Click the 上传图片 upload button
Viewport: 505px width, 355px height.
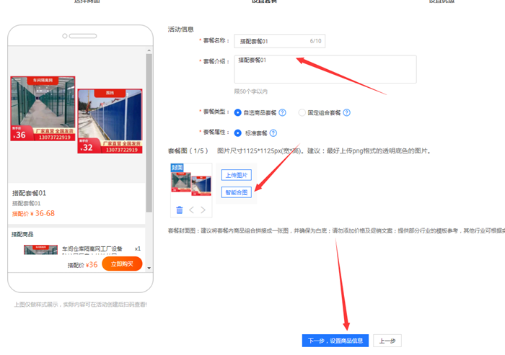tap(236, 175)
